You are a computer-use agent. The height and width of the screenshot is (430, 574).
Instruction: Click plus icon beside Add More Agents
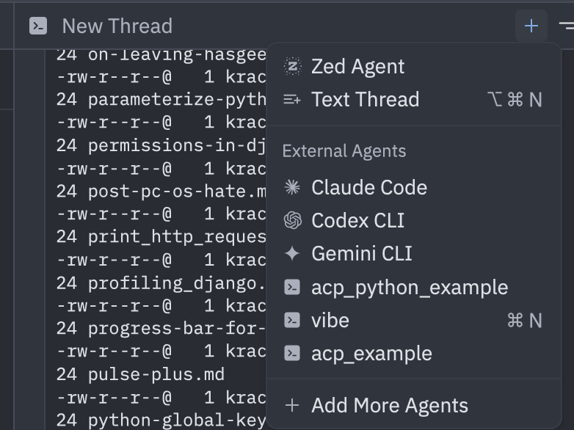pyautogui.click(x=292, y=406)
